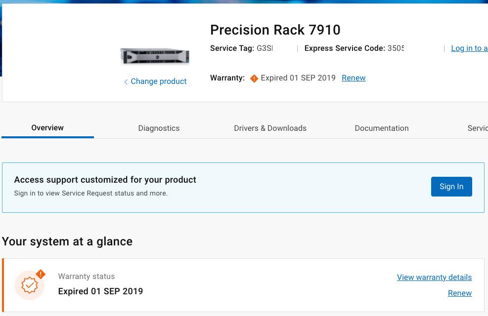Renew the expired warranty from the header
Screen dimensions: 488x316
click(x=354, y=78)
